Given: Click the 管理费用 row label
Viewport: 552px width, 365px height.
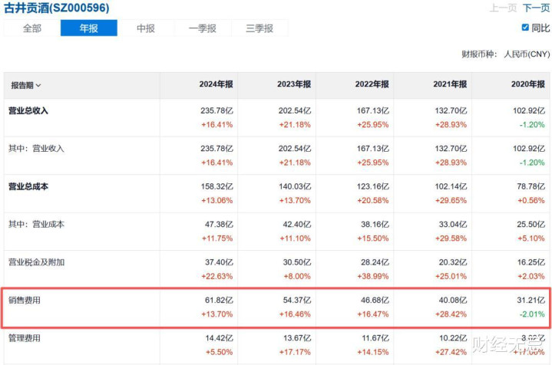Looking at the screenshot, I should (24, 338).
